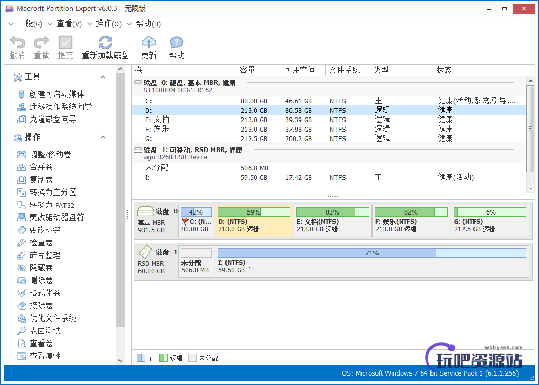Select the G: volume row
Screen dimensions: 539x385
tap(329, 138)
